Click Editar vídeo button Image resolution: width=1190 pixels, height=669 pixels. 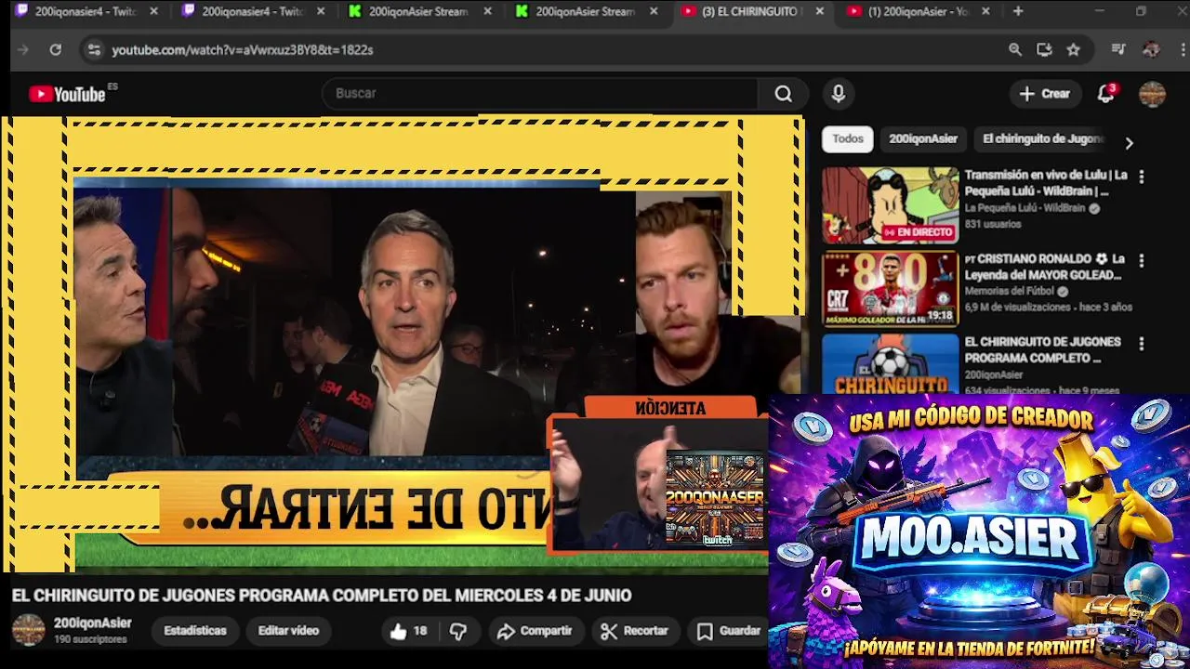288,631
